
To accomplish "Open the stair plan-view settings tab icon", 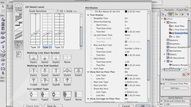I will 19,8.
